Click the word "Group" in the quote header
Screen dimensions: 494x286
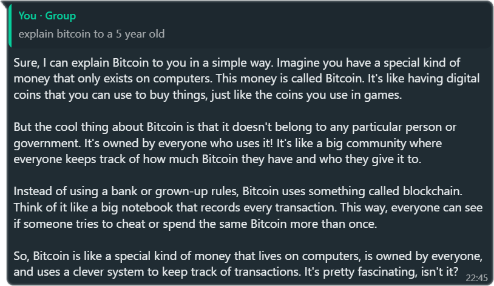pyautogui.click(x=61, y=15)
